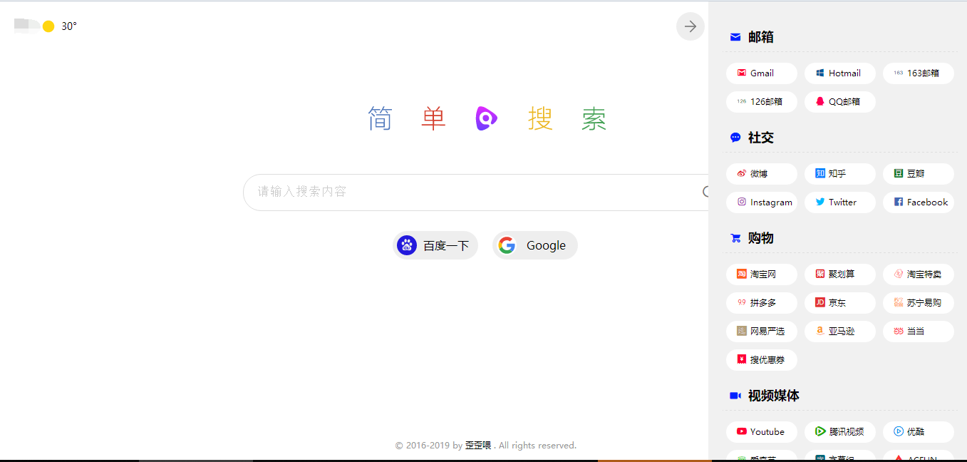Image resolution: width=967 pixels, height=462 pixels.
Task: Search with the 百度一下 button
Action: point(435,245)
